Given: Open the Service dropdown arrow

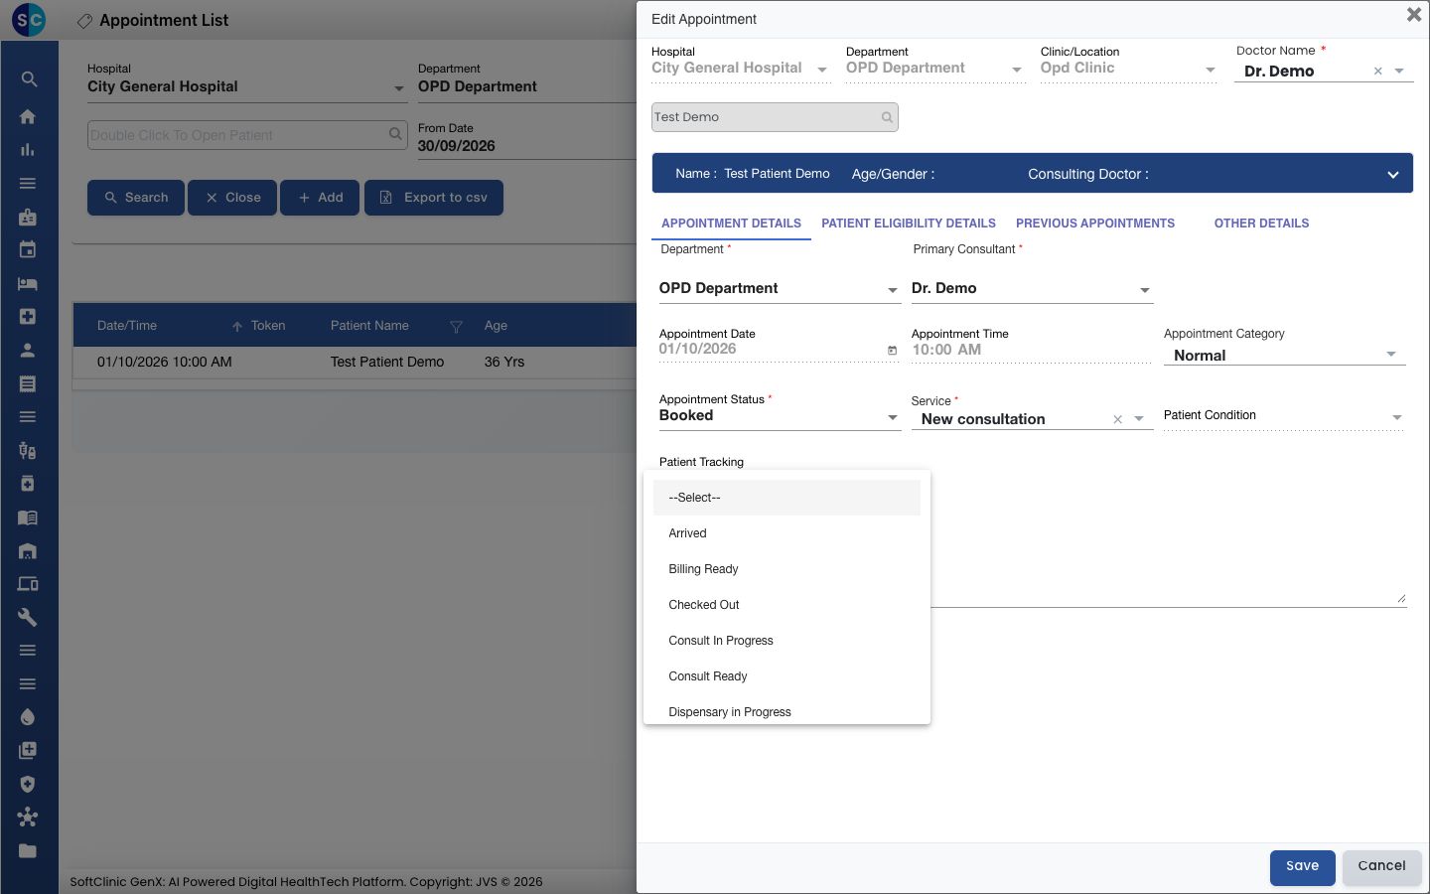Looking at the screenshot, I should 1139,419.
